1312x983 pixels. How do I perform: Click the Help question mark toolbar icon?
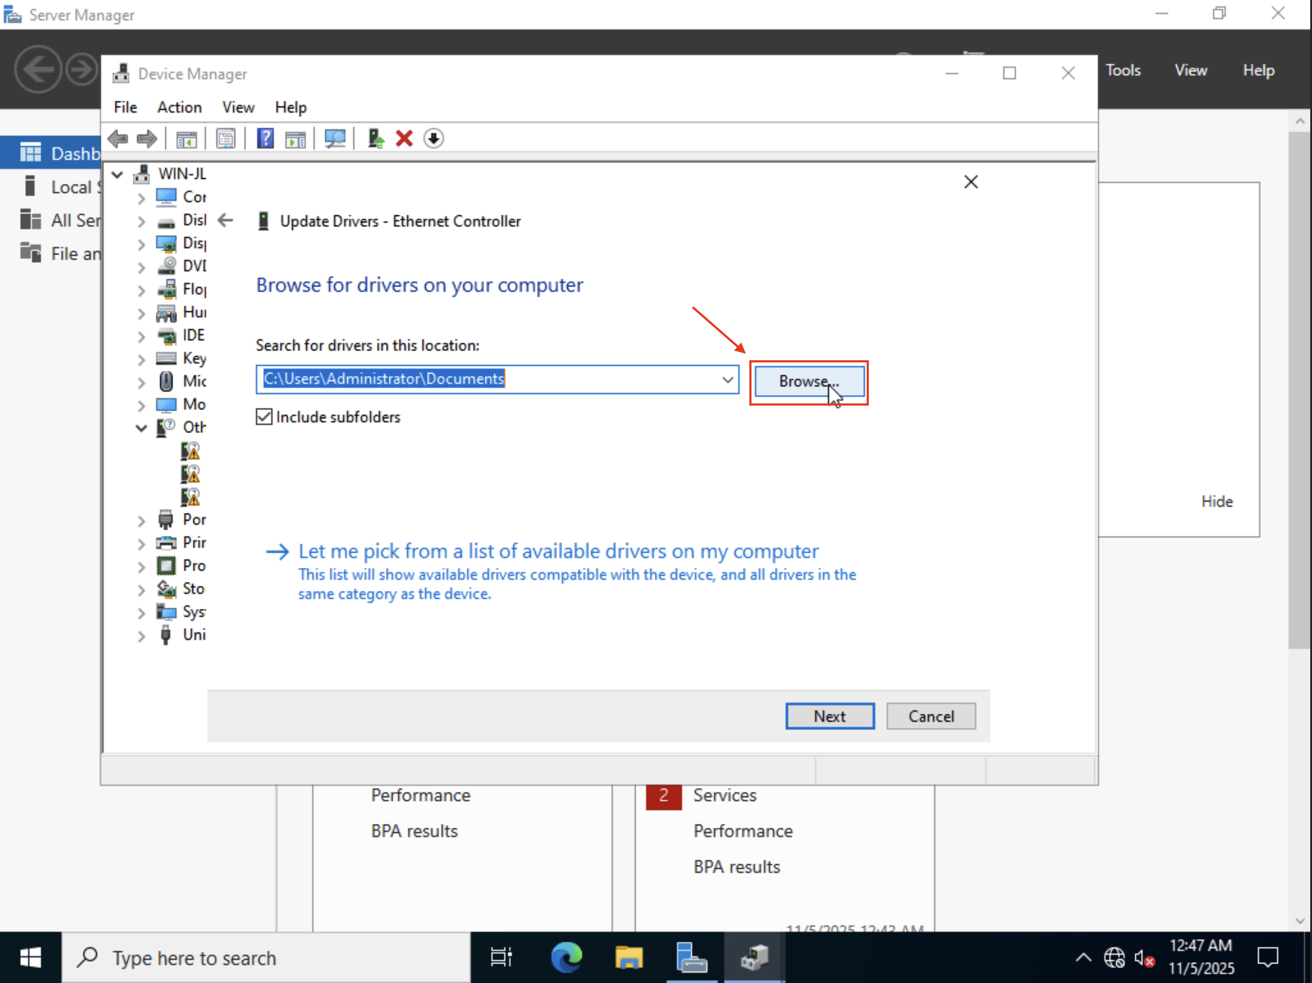pos(265,139)
